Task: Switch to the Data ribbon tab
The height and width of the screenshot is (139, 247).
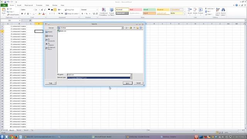Action: [47, 5]
